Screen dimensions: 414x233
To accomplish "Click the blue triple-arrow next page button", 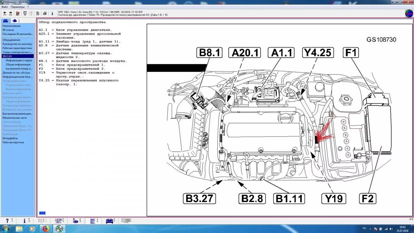I will click(x=42, y=213).
